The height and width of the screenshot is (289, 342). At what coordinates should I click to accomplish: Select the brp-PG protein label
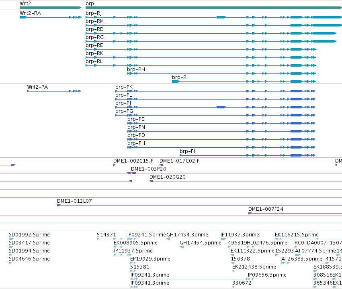pos(124,111)
